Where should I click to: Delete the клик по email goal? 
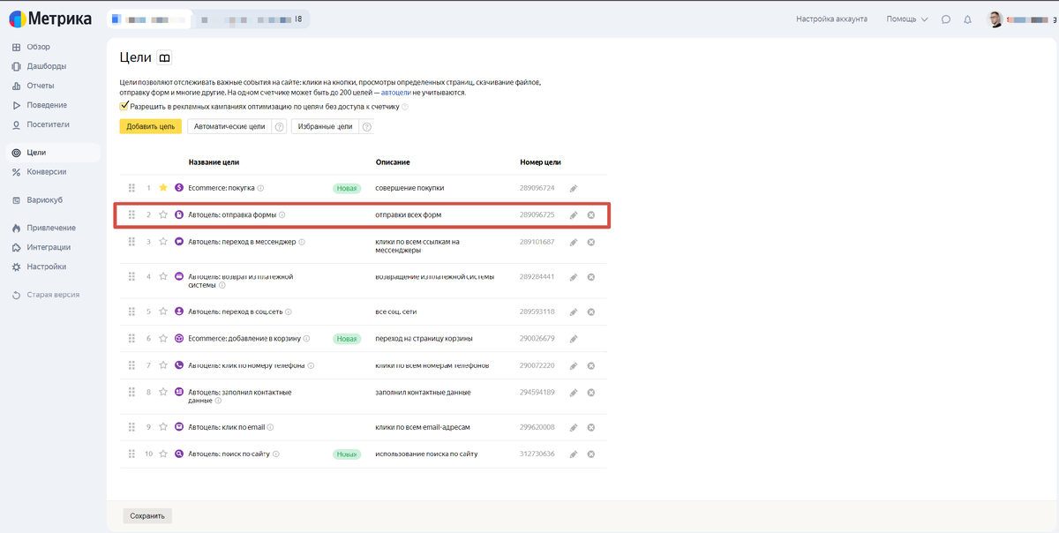tap(591, 428)
